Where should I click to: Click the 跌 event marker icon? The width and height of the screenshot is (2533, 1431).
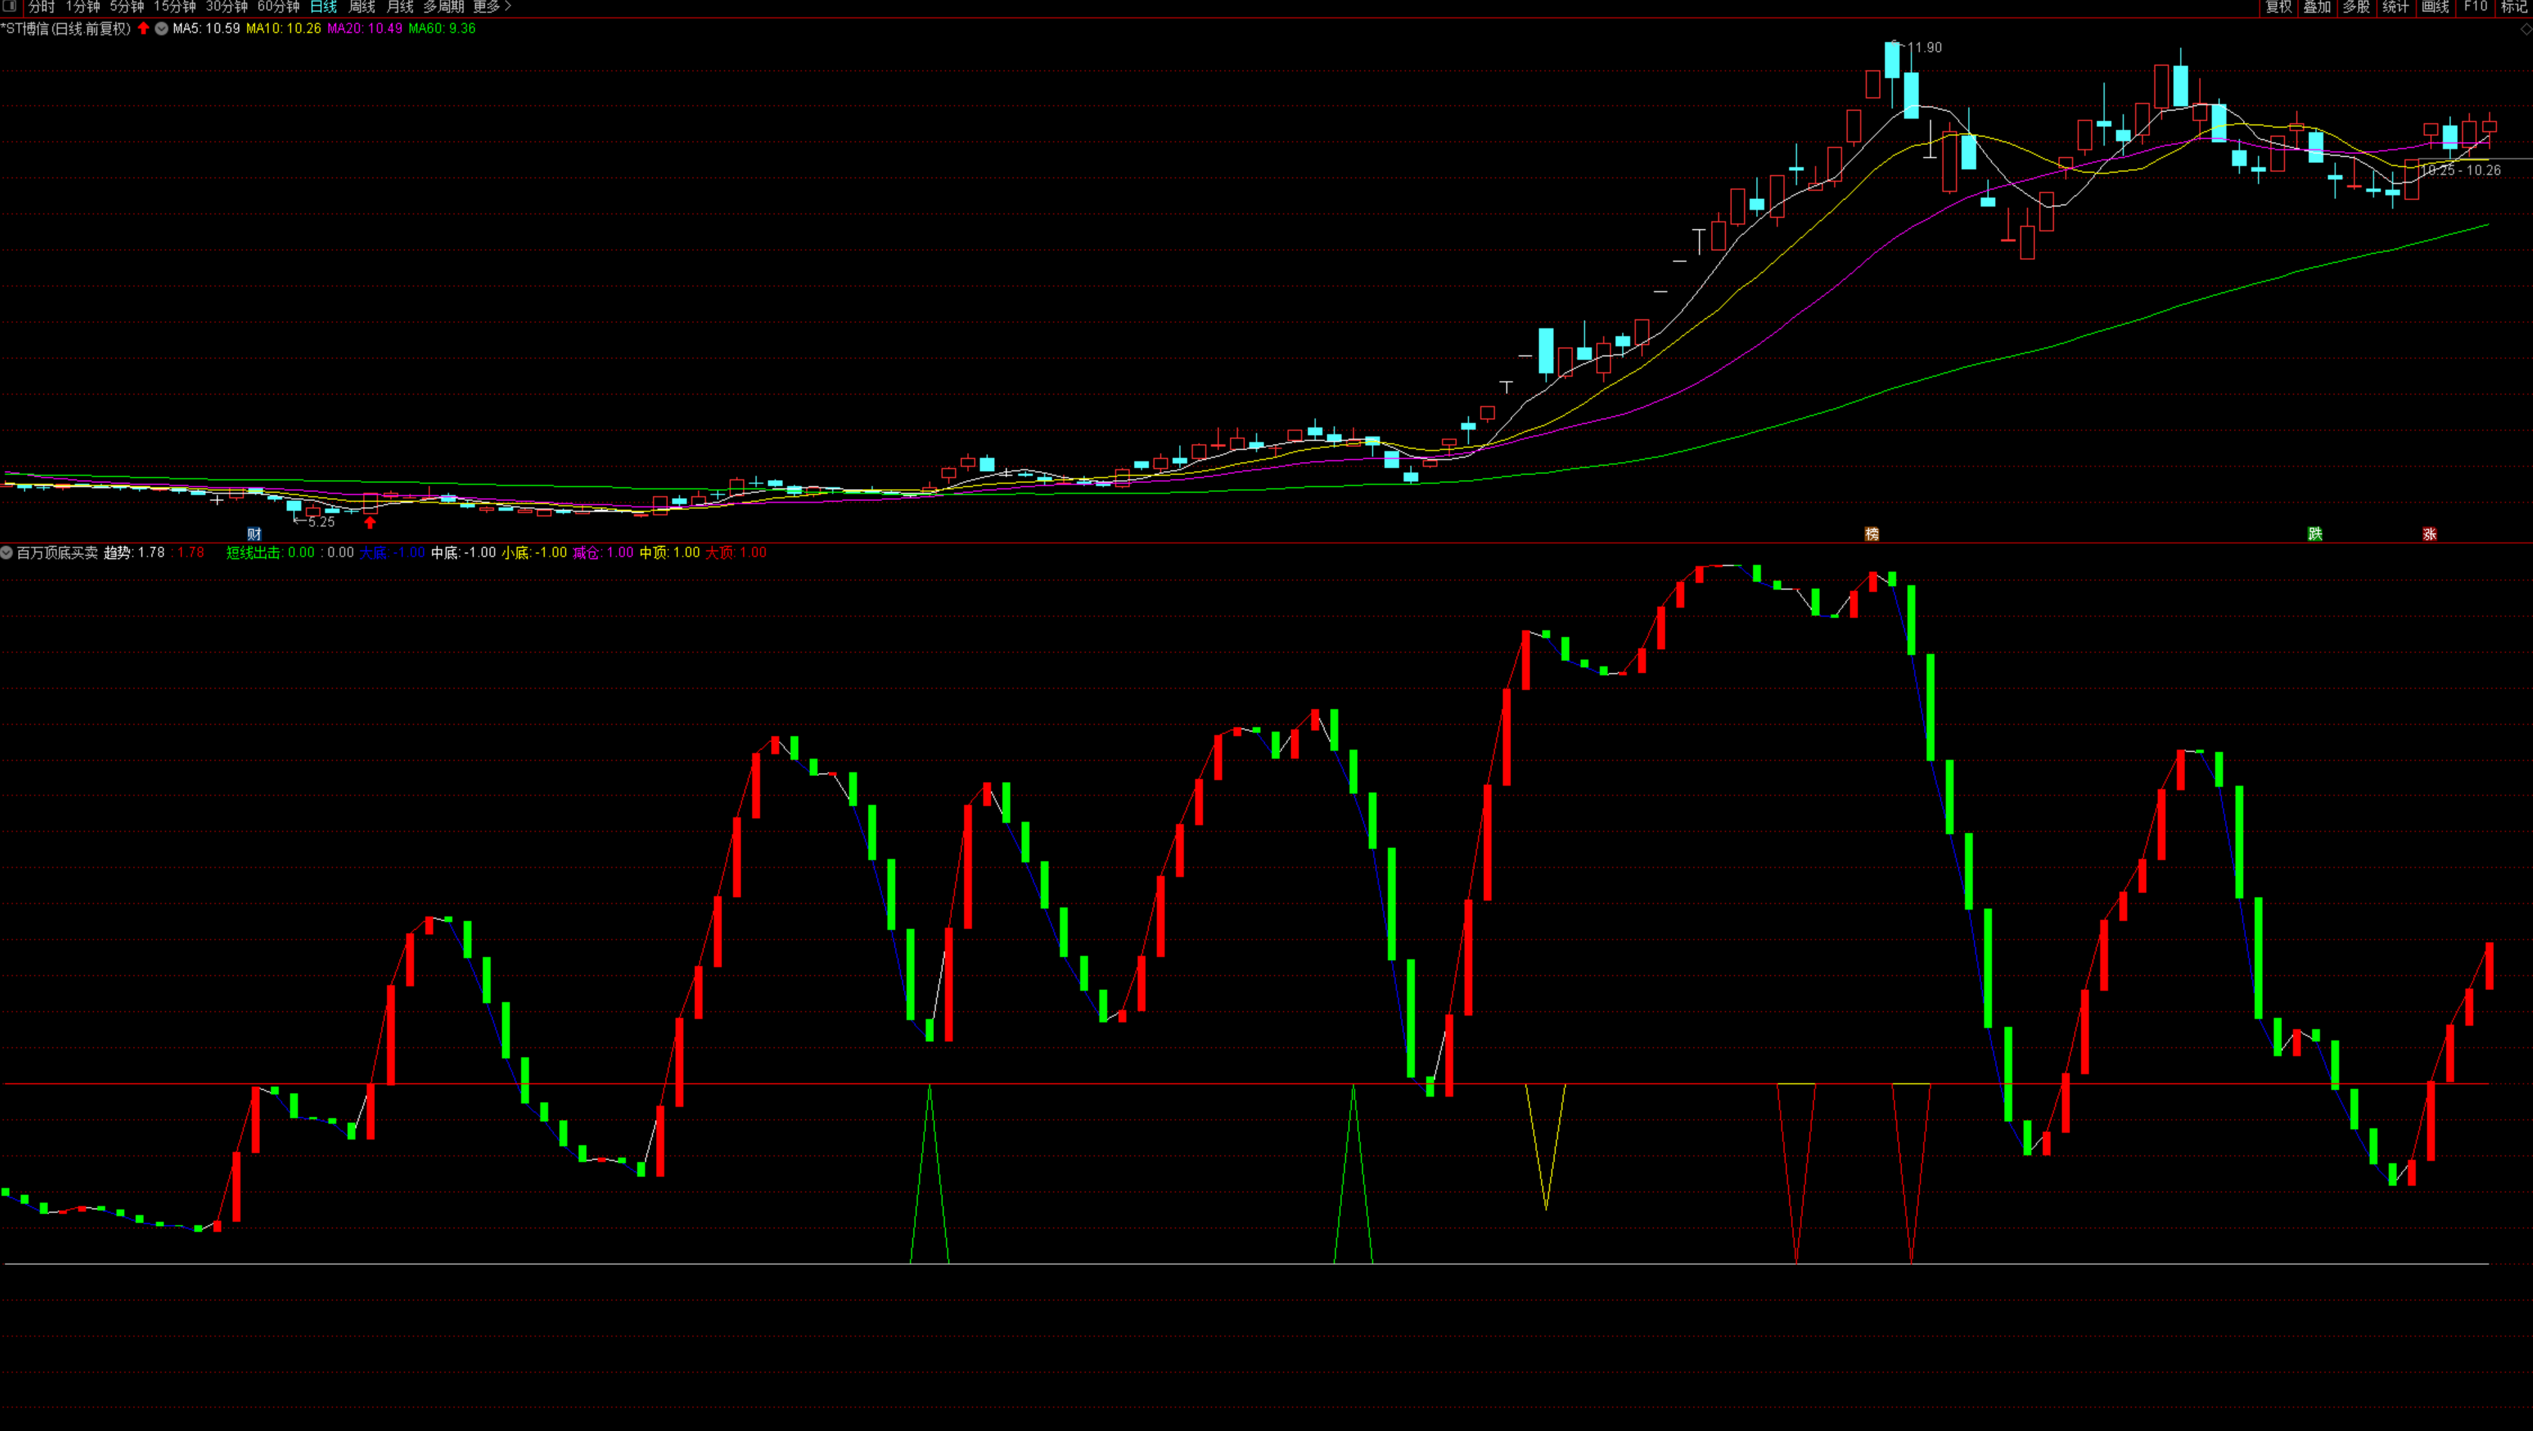point(2316,533)
